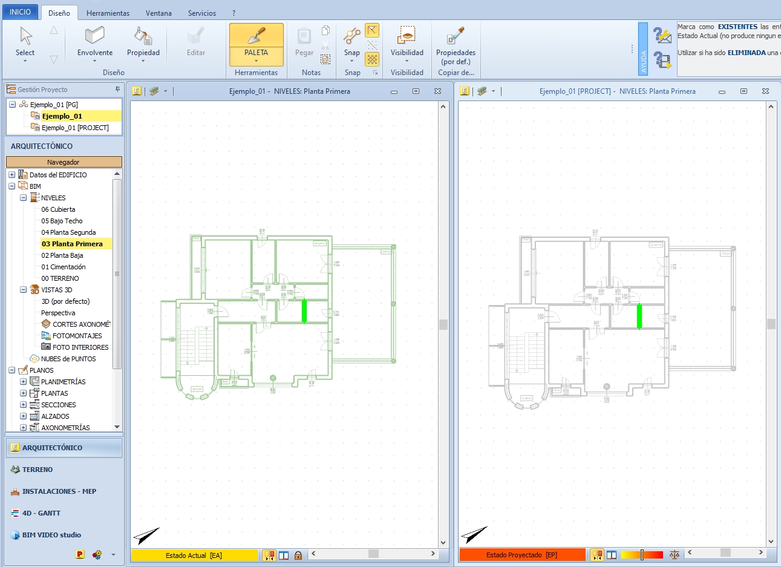Activate the Select arrow tool

pyautogui.click(x=25, y=36)
